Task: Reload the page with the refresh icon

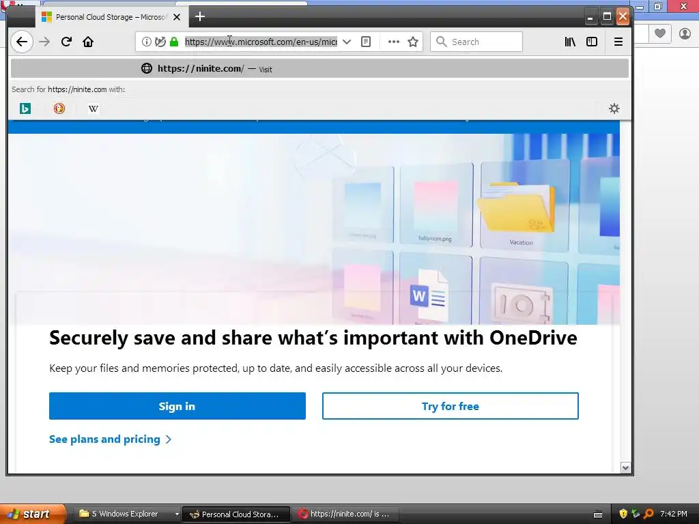Action: pos(66,42)
